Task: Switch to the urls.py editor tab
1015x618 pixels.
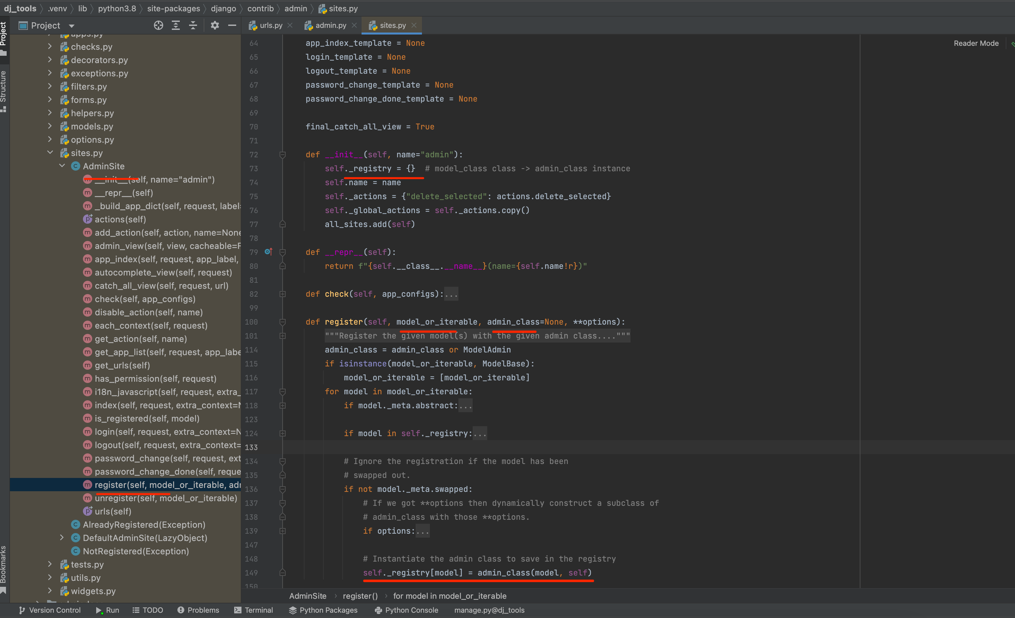Action: pyautogui.click(x=271, y=26)
